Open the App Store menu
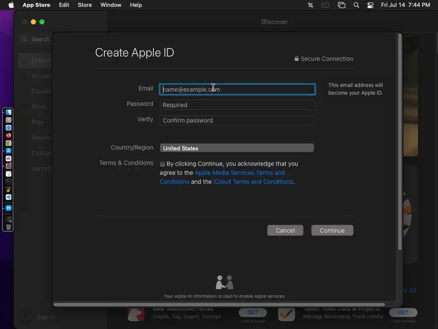Viewport: 438px width, 329px height. coord(36,5)
